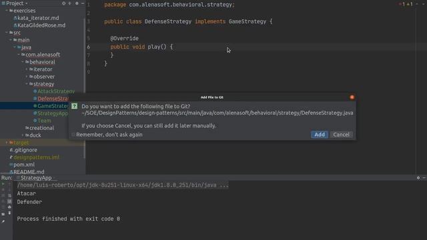Click the question mark icon in the dialog
Image resolution: width=427 pixels, height=240 pixels.
point(74,106)
